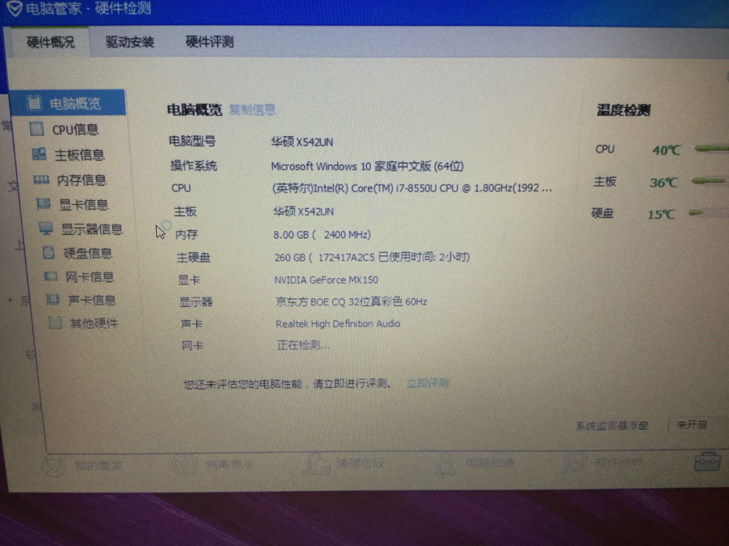The width and height of the screenshot is (729, 546).
Task: Click the 操作系统 row label
Action: click(193, 165)
